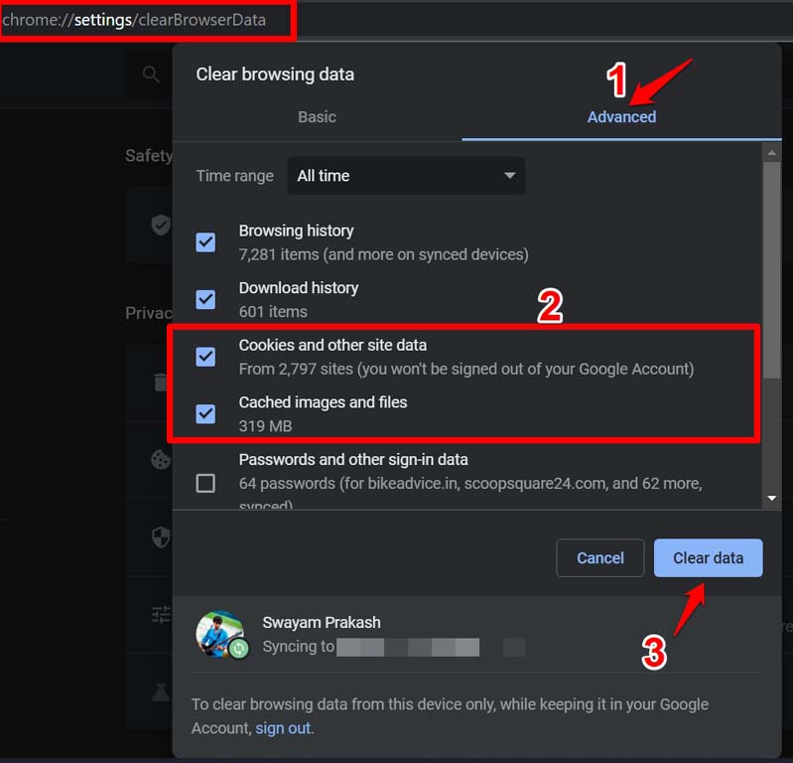The height and width of the screenshot is (763, 793).
Task: Click the trash can icon in Privacy section
Action: [x=161, y=382]
